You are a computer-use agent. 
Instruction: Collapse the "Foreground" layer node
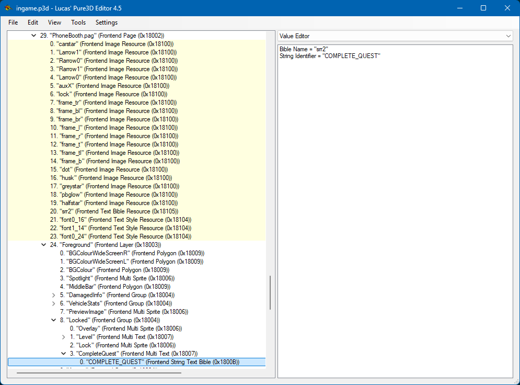(x=44, y=244)
